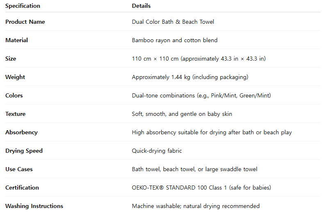The width and height of the screenshot is (322, 217).
Task: Click the Dual-tone combinations color details
Action: [201, 95]
